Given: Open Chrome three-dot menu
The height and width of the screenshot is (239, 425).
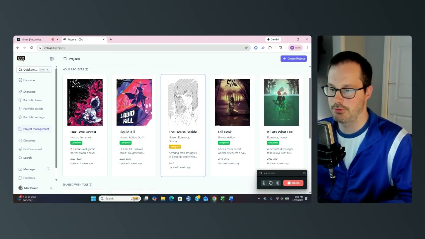Looking at the screenshot, I should [307, 48].
